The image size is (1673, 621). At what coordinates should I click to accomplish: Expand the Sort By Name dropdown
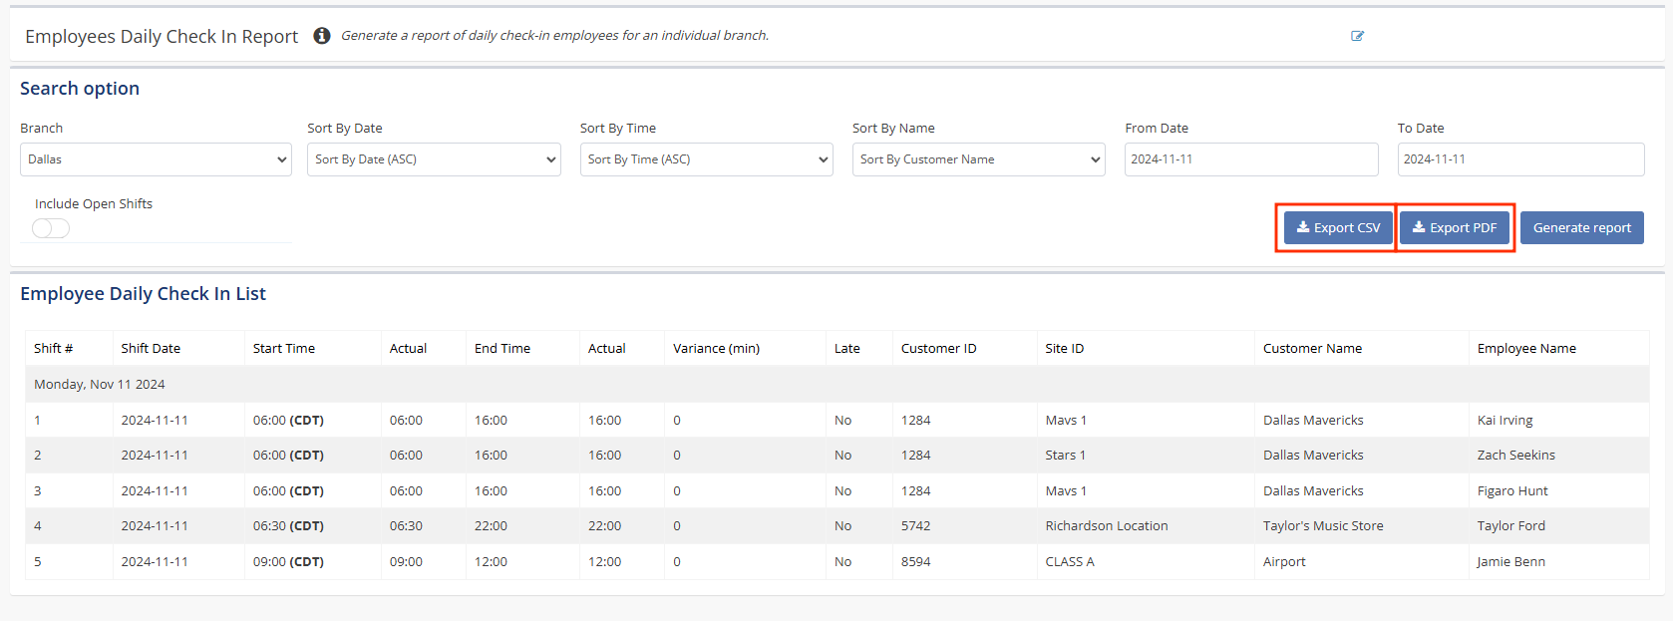coord(978,159)
